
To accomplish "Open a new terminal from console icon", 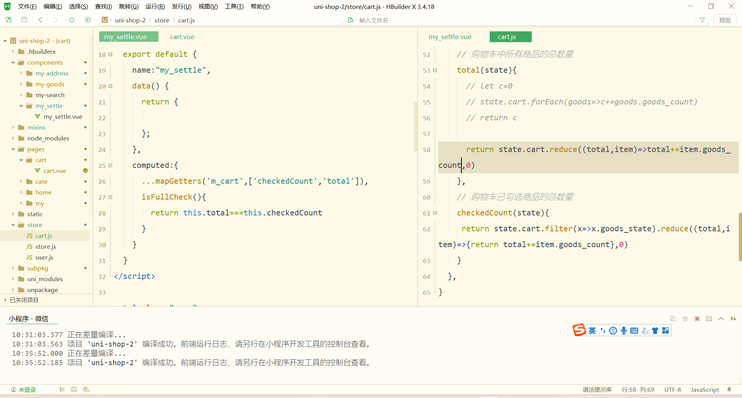I will (x=709, y=319).
